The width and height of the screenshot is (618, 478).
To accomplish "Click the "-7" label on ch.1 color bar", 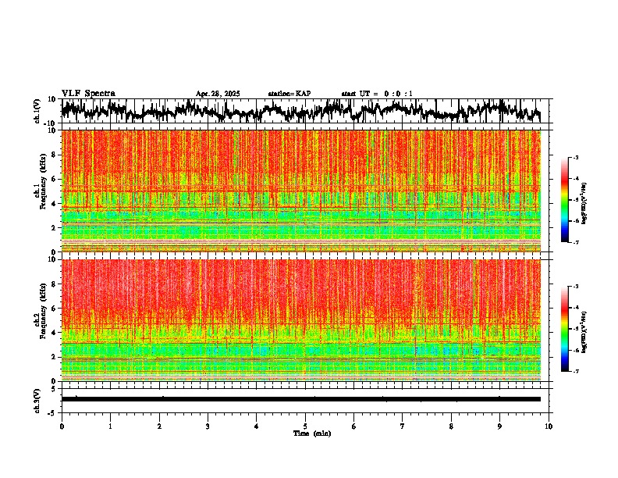I will point(576,242).
